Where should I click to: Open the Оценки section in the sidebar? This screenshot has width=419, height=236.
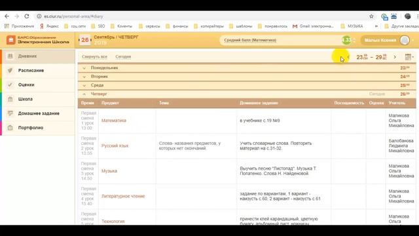click(39, 85)
